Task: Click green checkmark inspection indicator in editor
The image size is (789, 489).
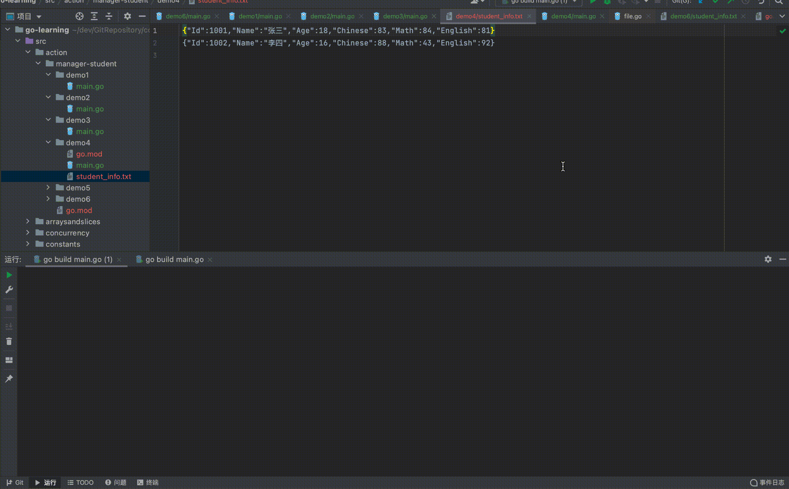Action: click(x=783, y=31)
